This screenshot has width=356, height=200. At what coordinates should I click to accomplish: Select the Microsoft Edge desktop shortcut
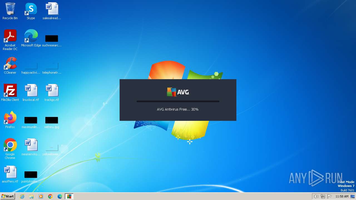[x=31, y=38]
